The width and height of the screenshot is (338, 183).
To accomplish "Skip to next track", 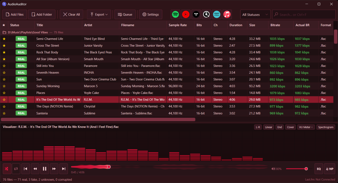I will [x=64, y=169].
